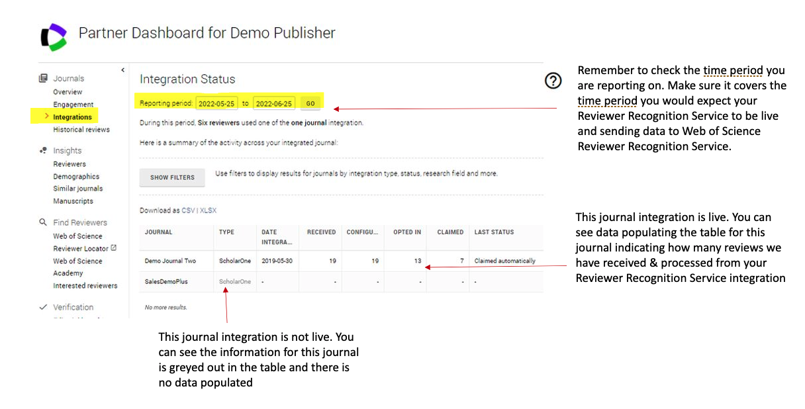The image size is (805, 409).
Task: Click the Journals section heading
Action: pyautogui.click(x=69, y=78)
